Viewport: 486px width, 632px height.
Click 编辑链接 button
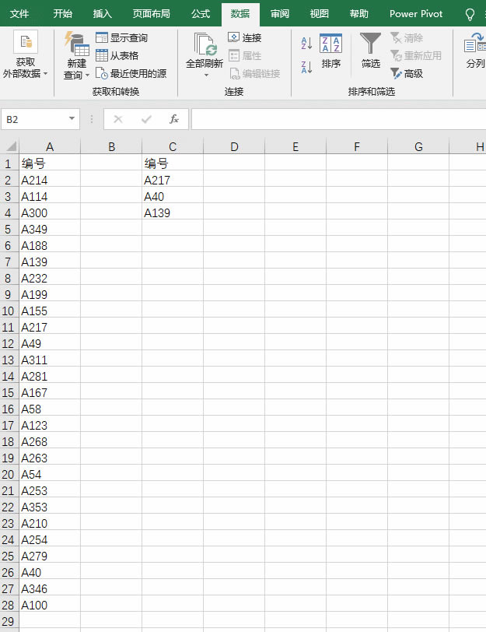pyautogui.click(x=254, y=73)
